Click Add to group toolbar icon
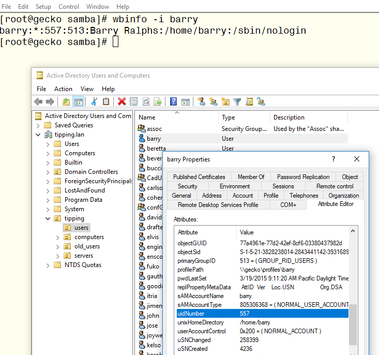 [x=261, y=101]
